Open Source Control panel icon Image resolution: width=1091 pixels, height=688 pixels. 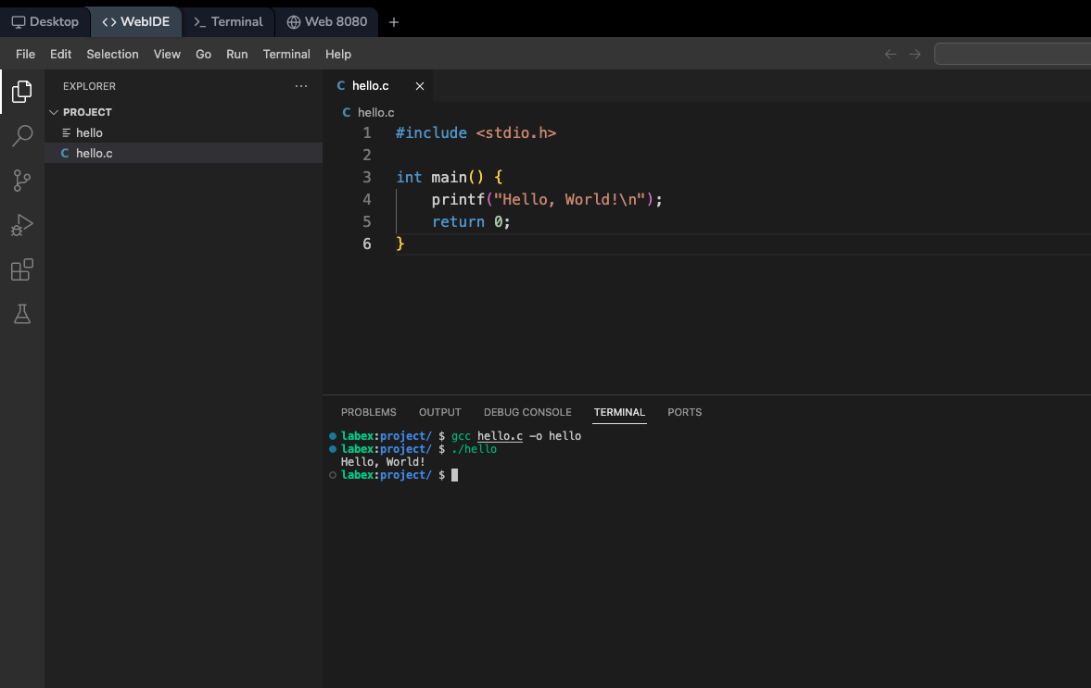pyautogui.click(x=21, y=181)
